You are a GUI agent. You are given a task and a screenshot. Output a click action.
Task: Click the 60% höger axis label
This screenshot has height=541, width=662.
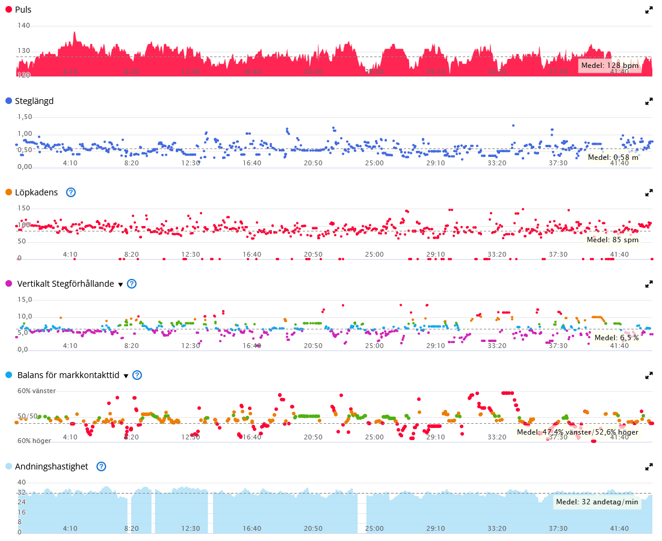[x=34, y=441]
